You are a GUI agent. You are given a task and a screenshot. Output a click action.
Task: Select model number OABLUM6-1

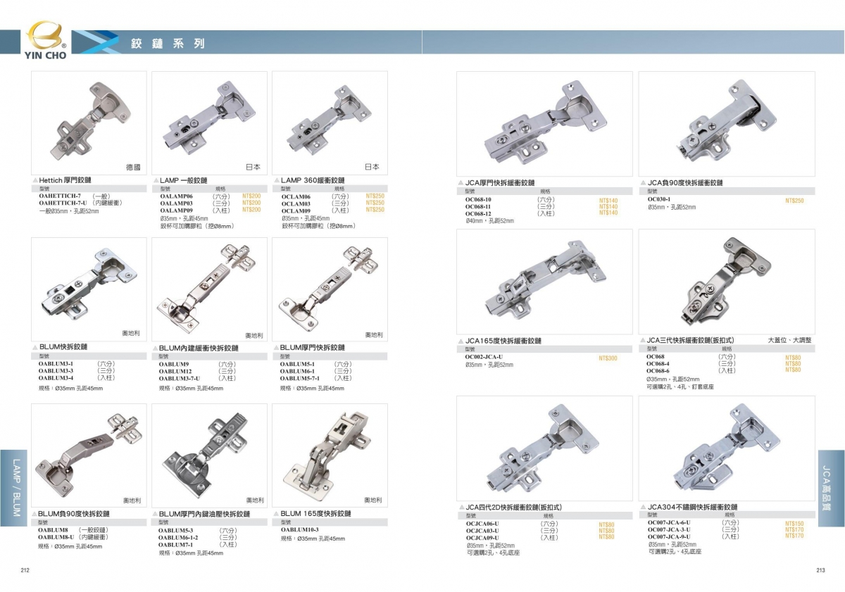[x=297, y=371]
